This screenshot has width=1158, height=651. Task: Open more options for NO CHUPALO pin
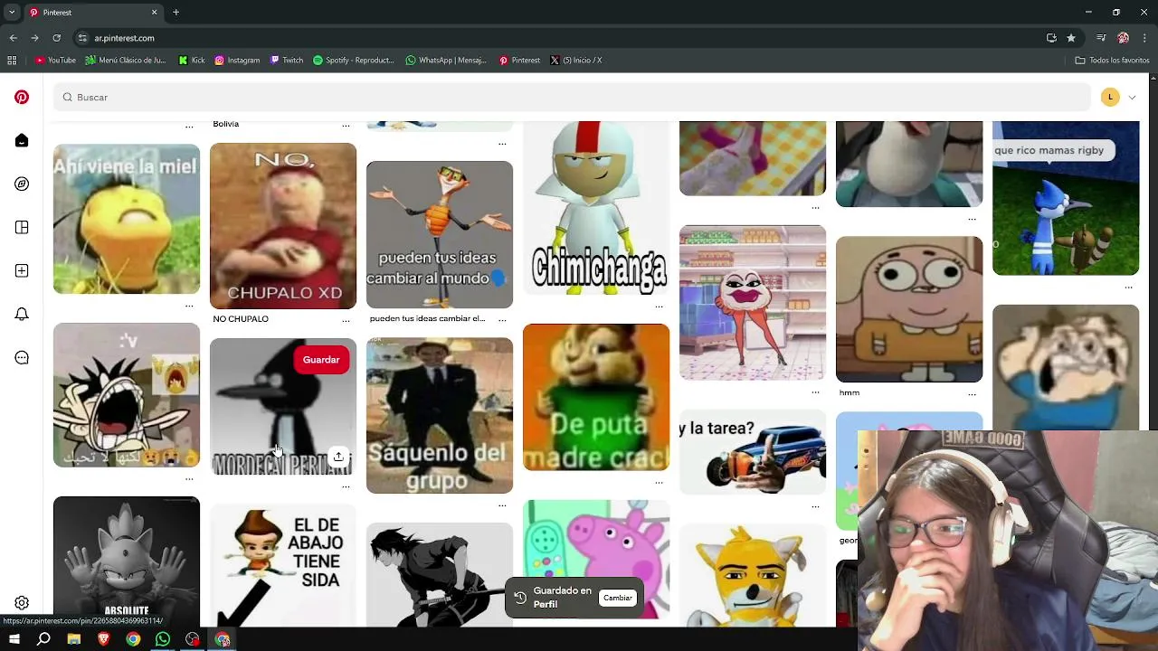click(x=346, y=321)
